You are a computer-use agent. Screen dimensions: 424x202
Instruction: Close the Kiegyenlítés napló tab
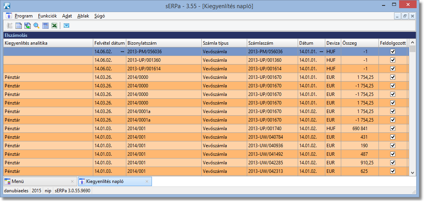pos(147,181)
